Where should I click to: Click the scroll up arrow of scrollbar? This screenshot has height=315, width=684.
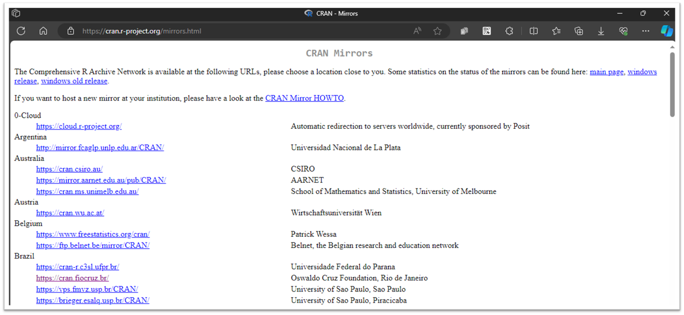672,47
